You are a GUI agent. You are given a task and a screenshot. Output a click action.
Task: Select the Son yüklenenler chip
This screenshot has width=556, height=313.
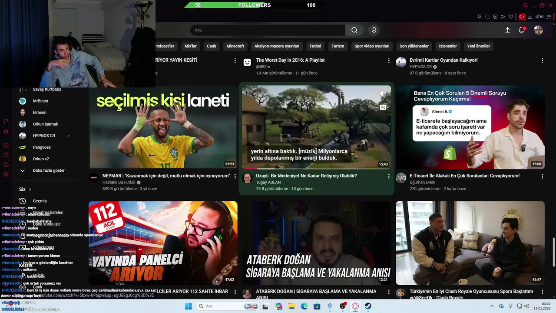[414, 46]
